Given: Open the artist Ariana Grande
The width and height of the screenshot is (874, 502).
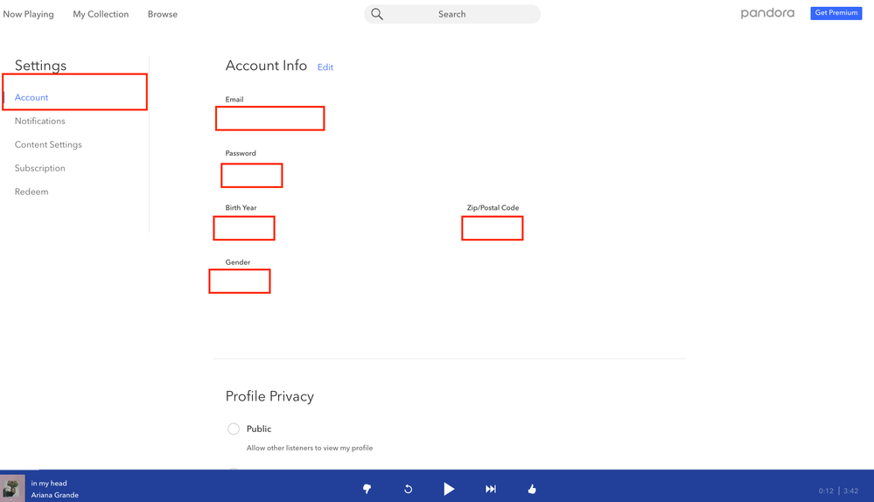Looking at the screenshot, I should (54, 495).
